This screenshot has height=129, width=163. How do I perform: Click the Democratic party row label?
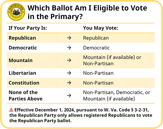point(23,48)
